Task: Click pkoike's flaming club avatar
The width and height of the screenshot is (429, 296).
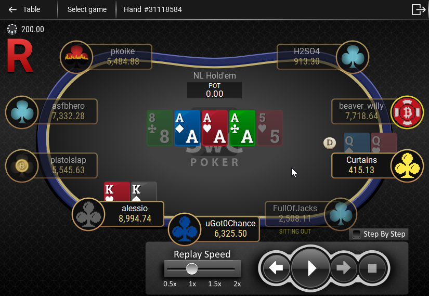Action: pos(76,57)
